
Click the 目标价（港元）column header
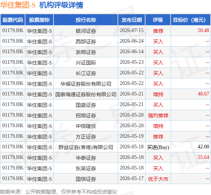(x=190, y=20)
